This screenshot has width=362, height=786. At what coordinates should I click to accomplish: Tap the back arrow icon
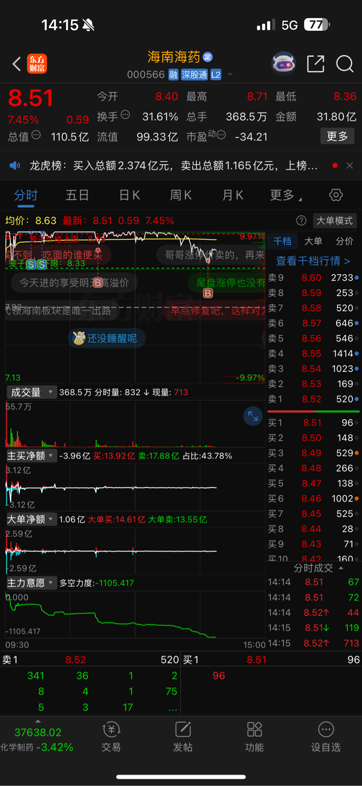(16, 64)
